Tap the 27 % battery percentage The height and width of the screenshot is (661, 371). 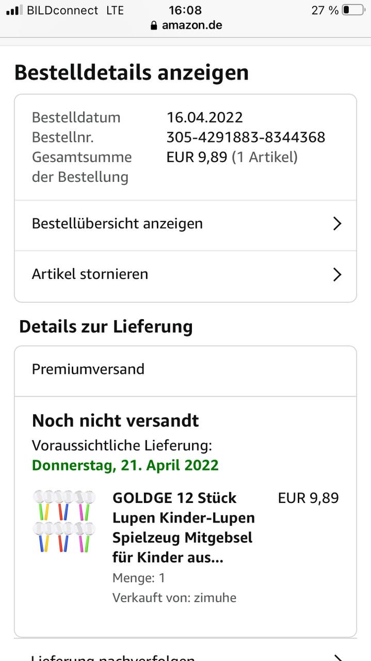325,10
